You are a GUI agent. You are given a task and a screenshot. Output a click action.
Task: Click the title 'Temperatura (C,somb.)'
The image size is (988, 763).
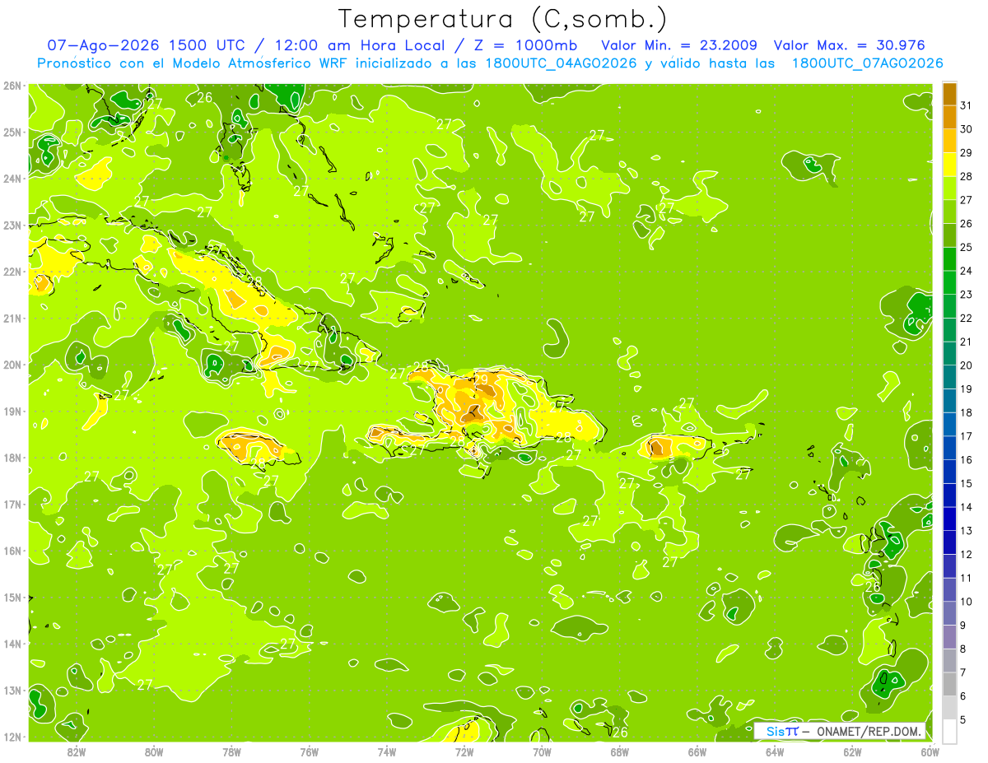coord(503,19)
